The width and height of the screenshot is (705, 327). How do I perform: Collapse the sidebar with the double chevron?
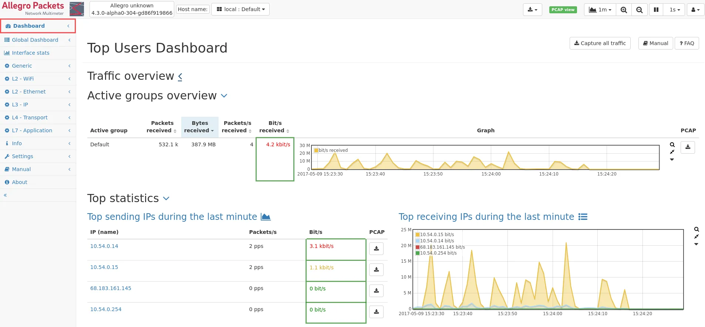pyautogui.click(x=6, y=195)
